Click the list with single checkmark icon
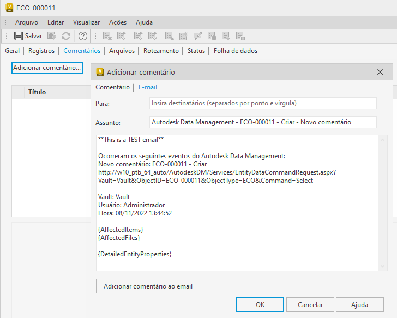397x318 pixels. 226,36
